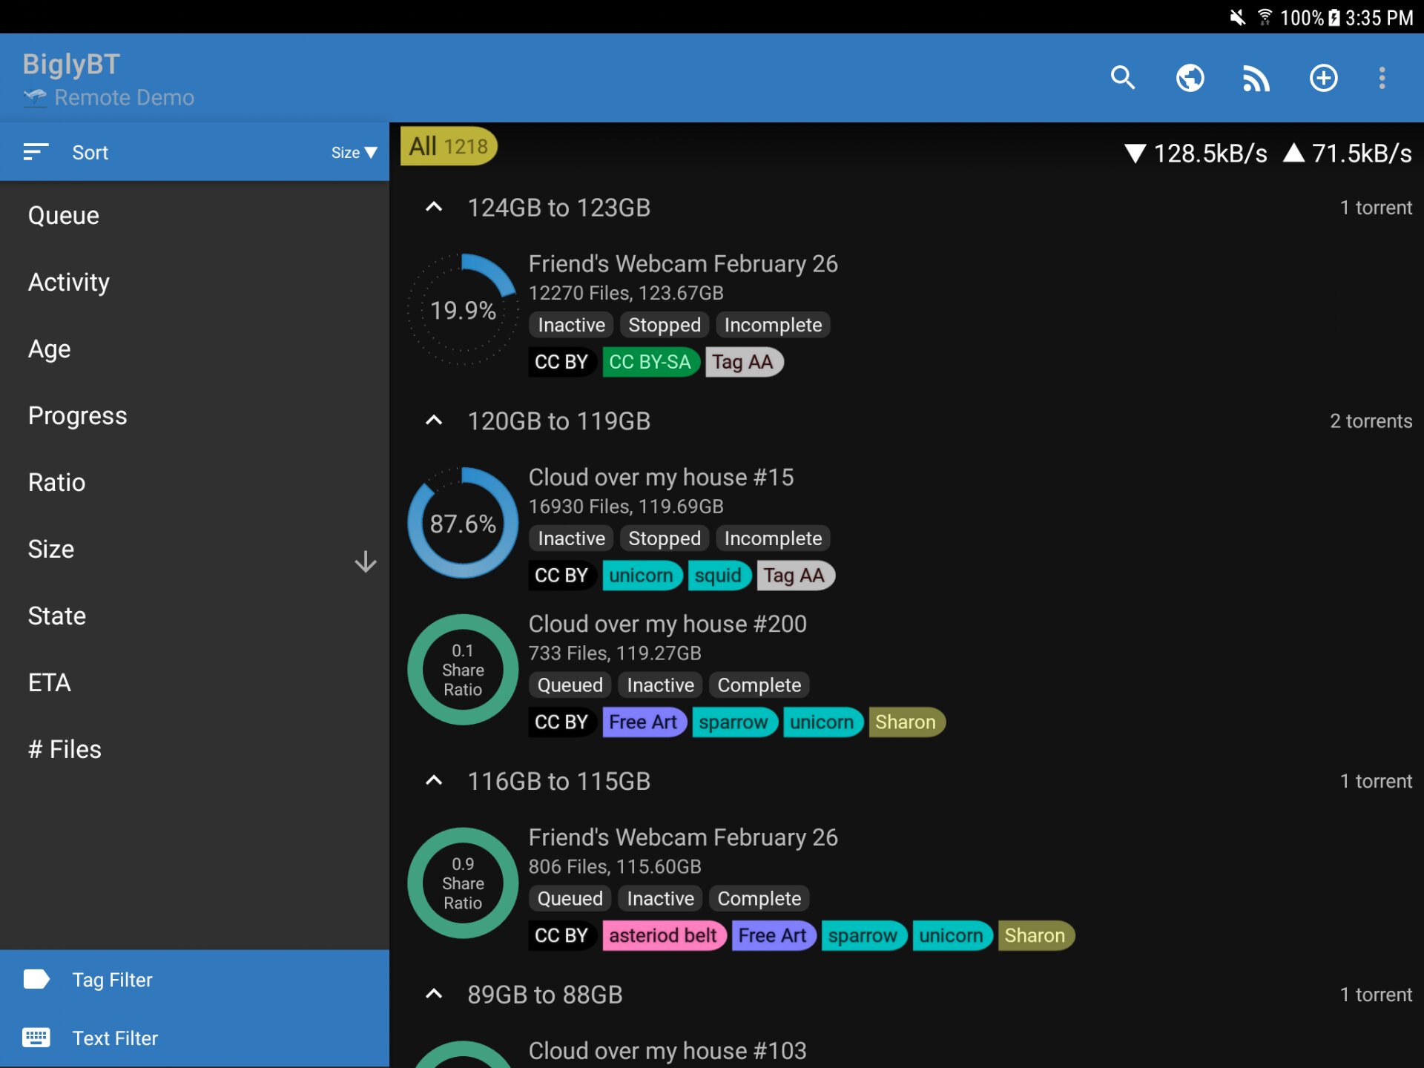
Task: Open Cloud over my house #200 torrent
Action: [x=667, y=624]
